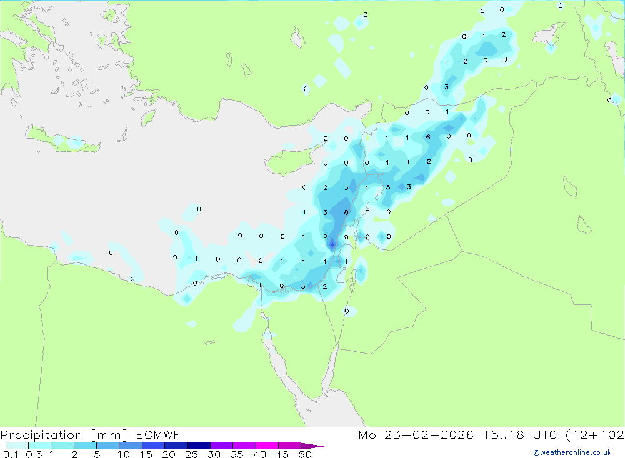Image resolution: width=625 pixels, height=458 pixels.
Task: Click the "20" legend scale label
Action: tap(169, 454)
